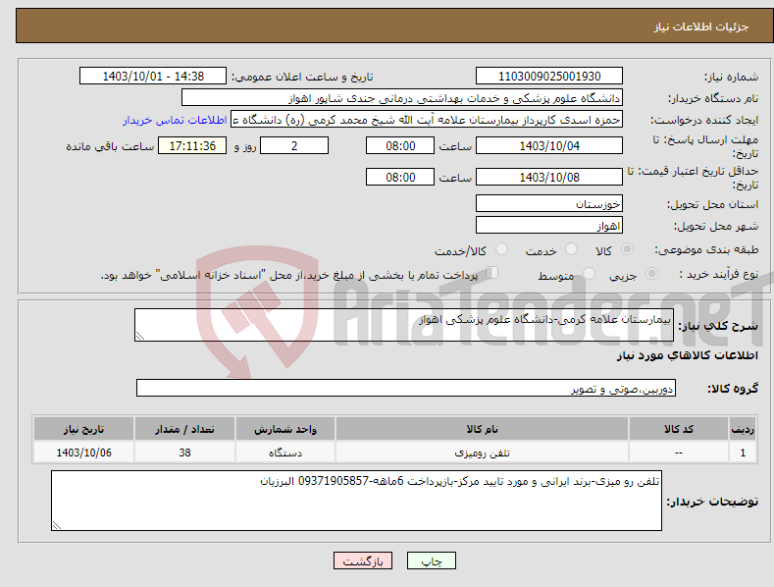Image resolution: width=774 pixels, height=587 pixels.
Task: Select the متوسط purchase type radio
Action: (589, 273)
